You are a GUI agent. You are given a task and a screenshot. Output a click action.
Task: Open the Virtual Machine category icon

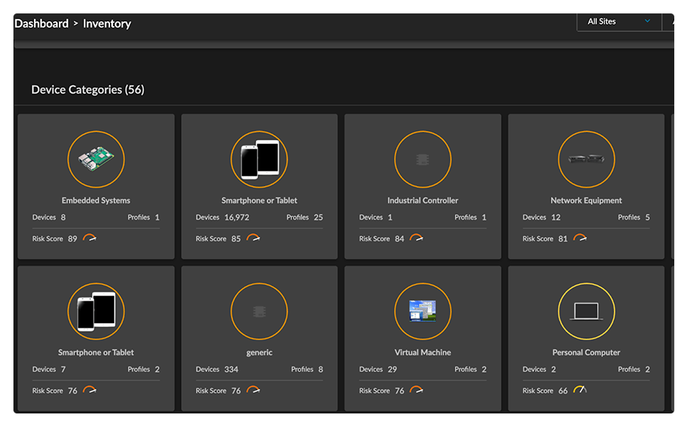(x=422, y=311)
